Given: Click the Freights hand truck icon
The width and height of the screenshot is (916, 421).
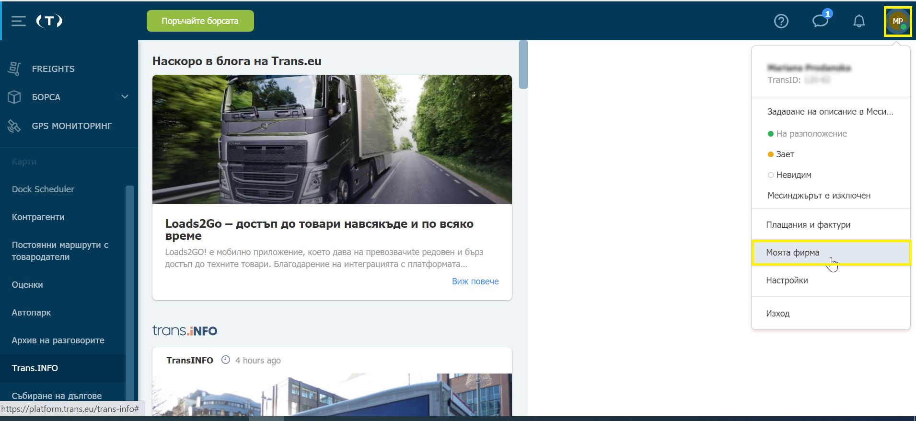Looking at the screenshot, I should pyautogui.click(x=14, y=69).
